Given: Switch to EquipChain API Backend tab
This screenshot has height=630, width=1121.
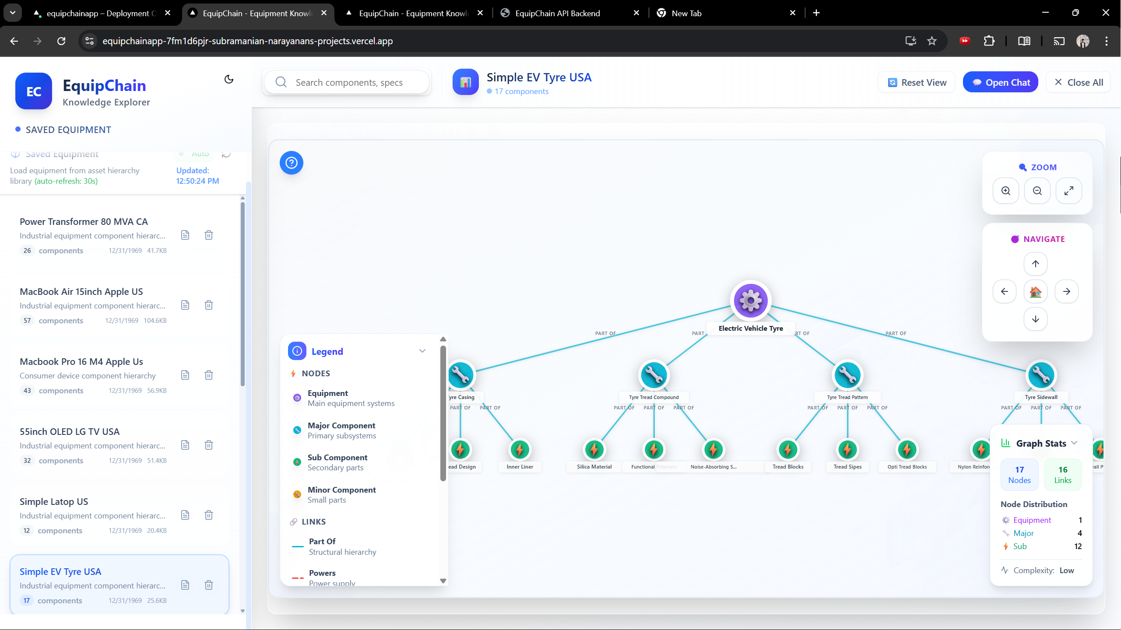Looking at the screenshot, I should coord(557,13).
